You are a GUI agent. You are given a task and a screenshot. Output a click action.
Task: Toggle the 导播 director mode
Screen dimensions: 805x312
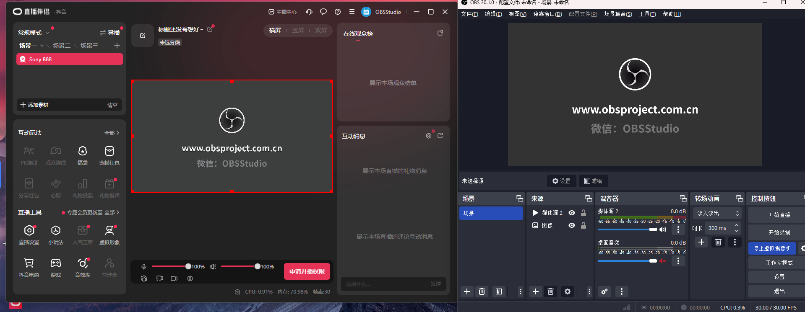click(x=109, y=33)
